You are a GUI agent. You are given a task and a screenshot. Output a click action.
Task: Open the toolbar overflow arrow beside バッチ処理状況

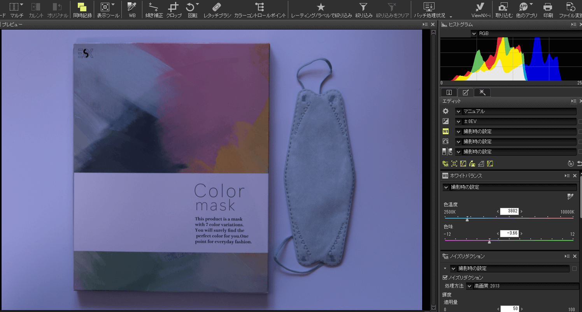(451, 17)
